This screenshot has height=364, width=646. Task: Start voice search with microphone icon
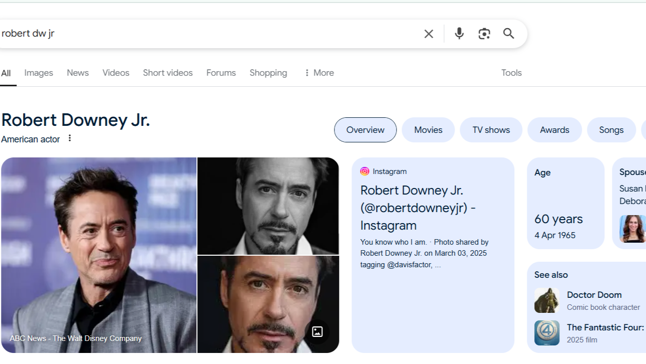tap(459, 34)
